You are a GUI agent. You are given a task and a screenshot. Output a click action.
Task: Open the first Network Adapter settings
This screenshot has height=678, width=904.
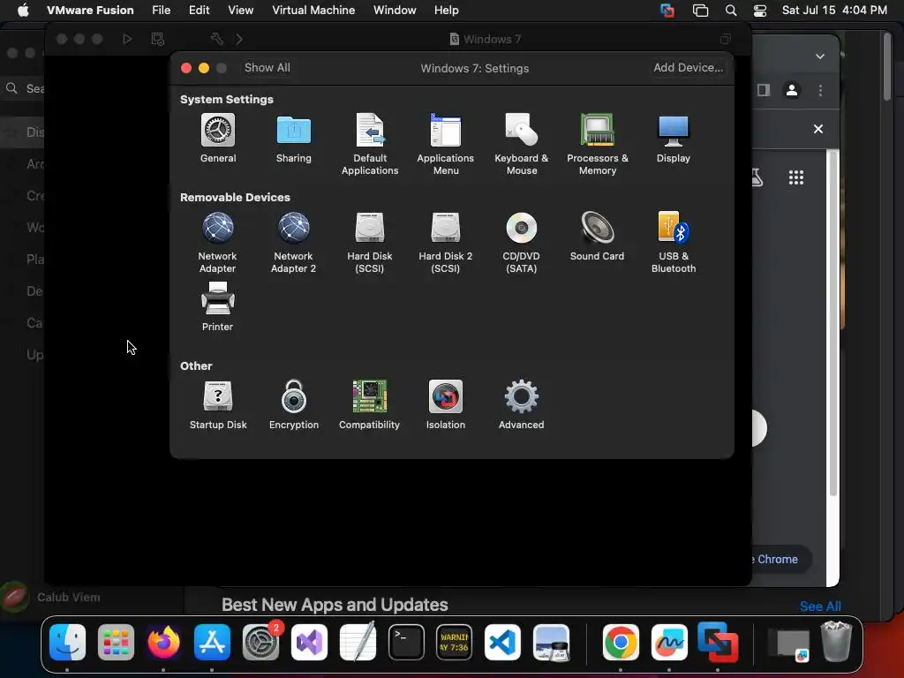pos(217,242)
